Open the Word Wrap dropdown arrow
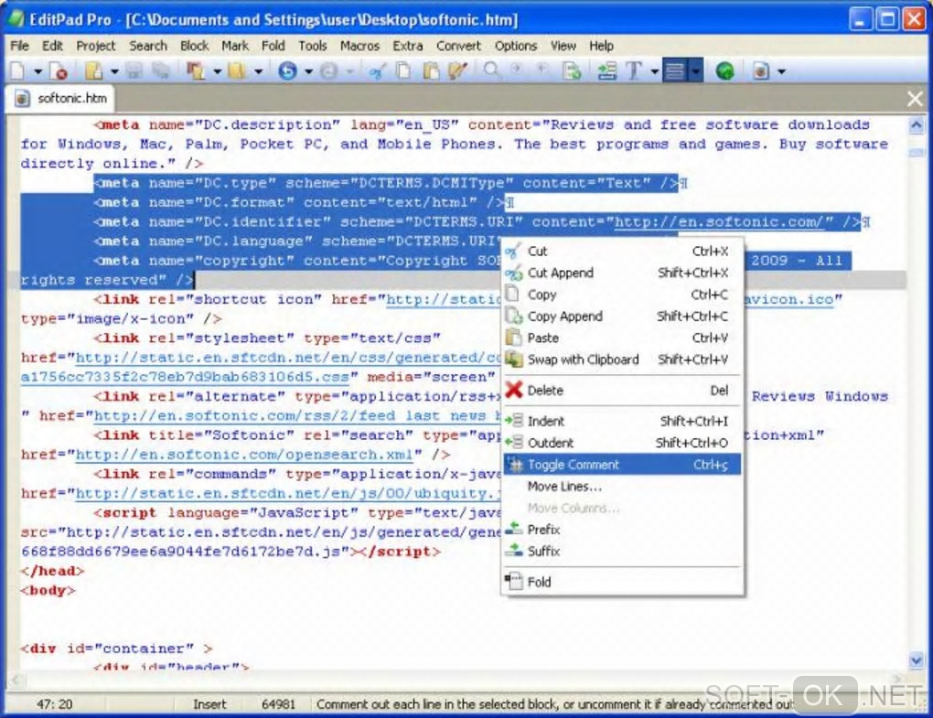Viewport: 933px width, 718px height. tap(695, 70)
